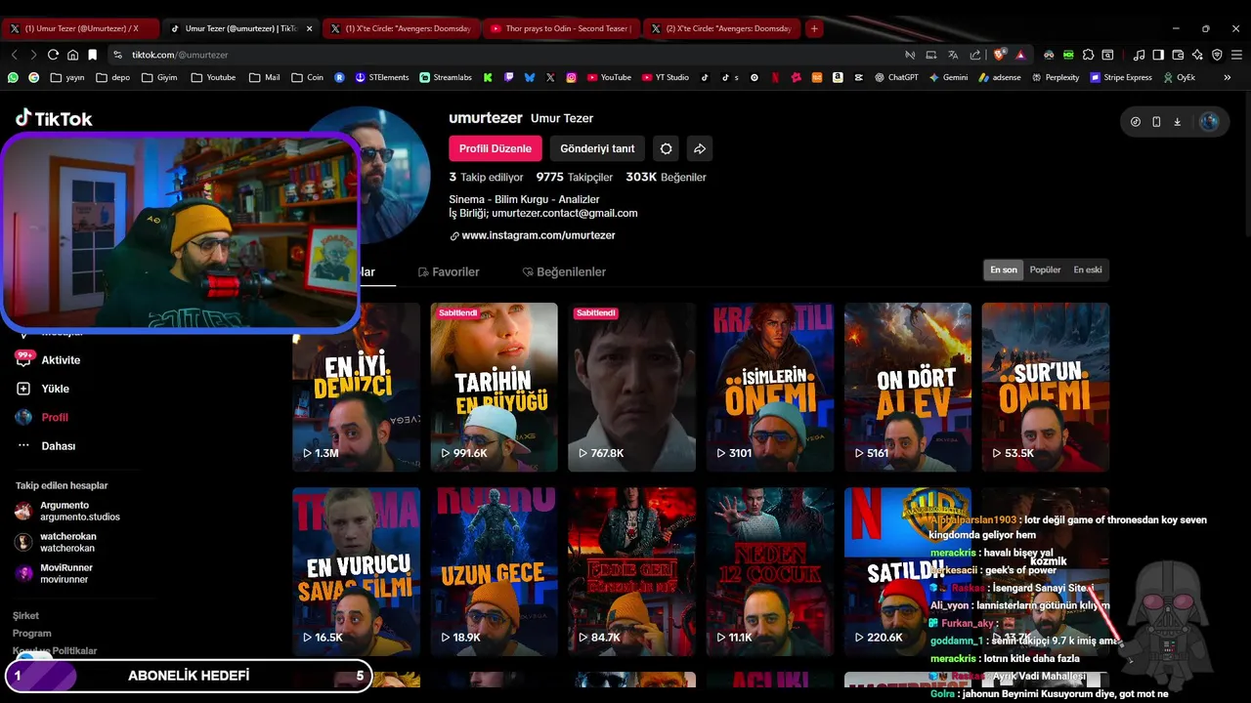
Task: Open Aktivite notifications icon
Action: click(x=23, y=359)
